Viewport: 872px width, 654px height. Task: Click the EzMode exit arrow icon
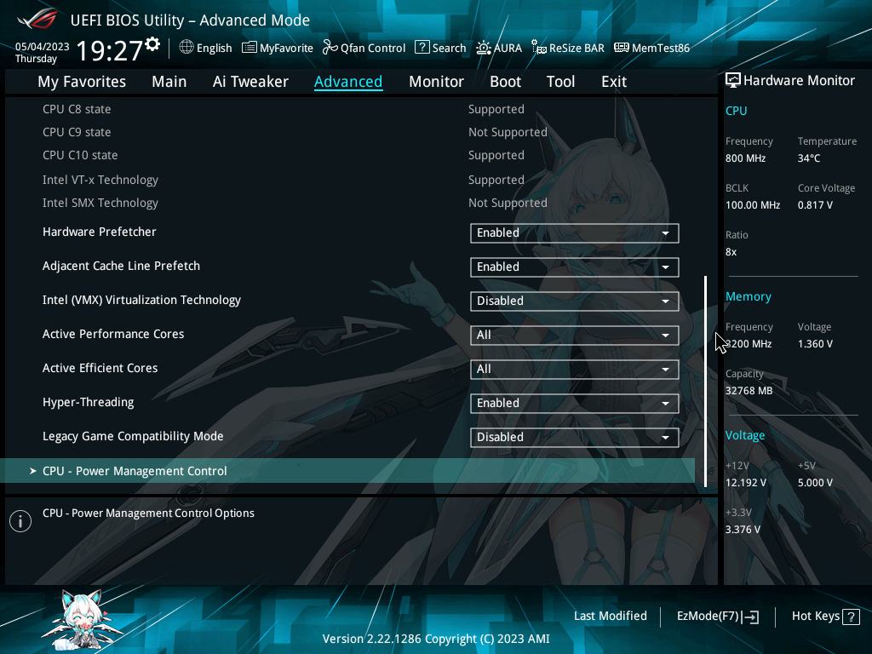751,617
